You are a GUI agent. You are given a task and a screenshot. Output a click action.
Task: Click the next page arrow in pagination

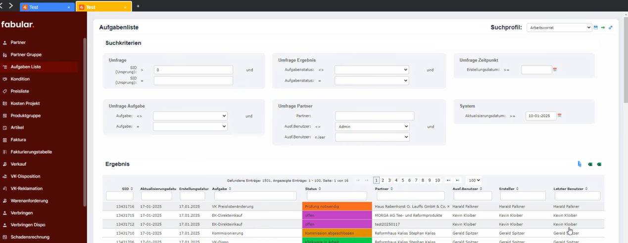(448, 180)
